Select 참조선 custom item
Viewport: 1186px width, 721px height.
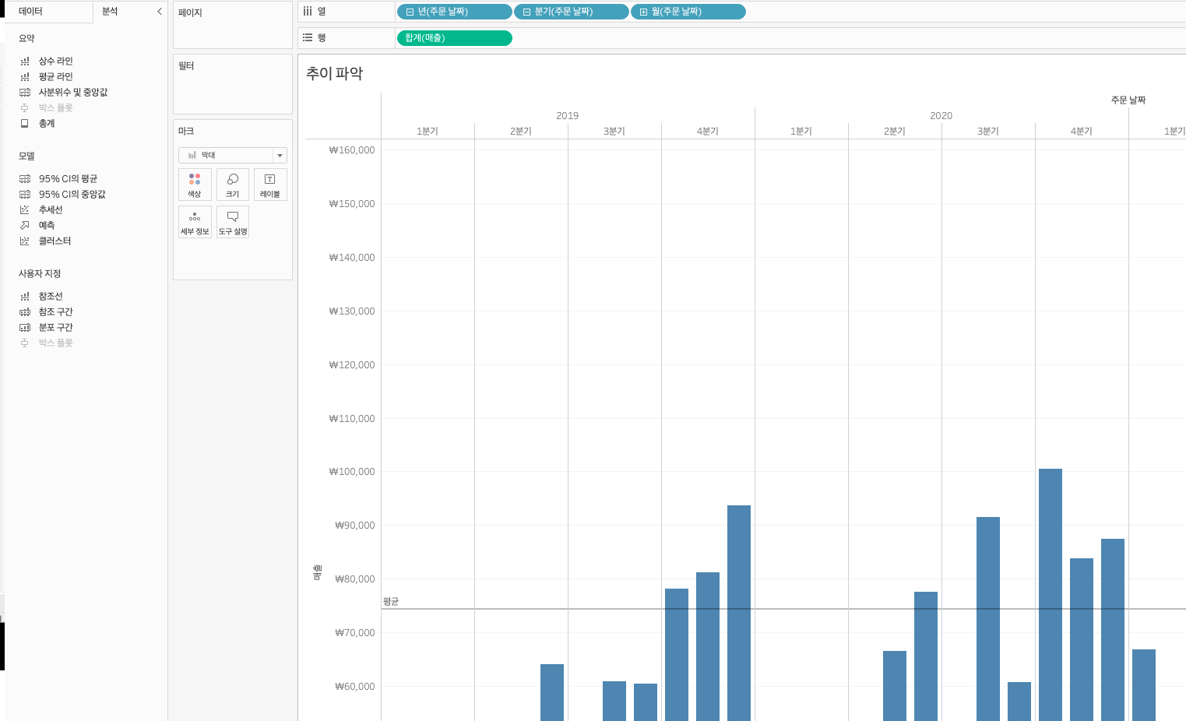51,296
